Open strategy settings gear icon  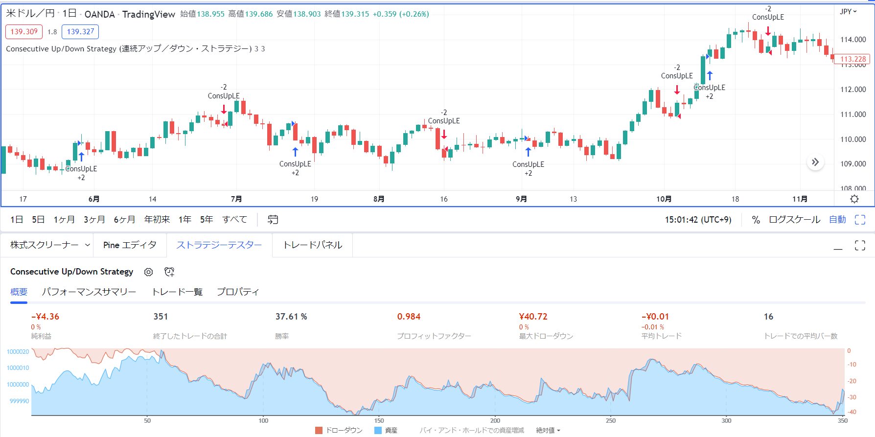(x=149, y=272)
